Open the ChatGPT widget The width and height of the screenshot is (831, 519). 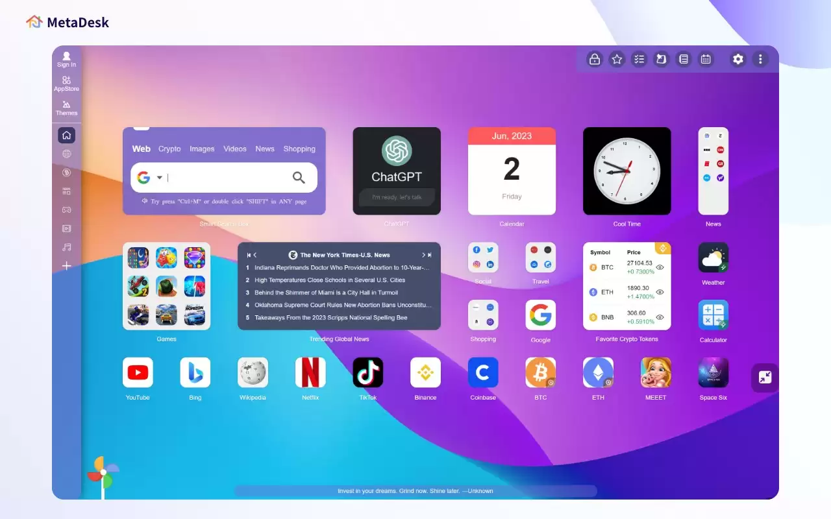397,171
